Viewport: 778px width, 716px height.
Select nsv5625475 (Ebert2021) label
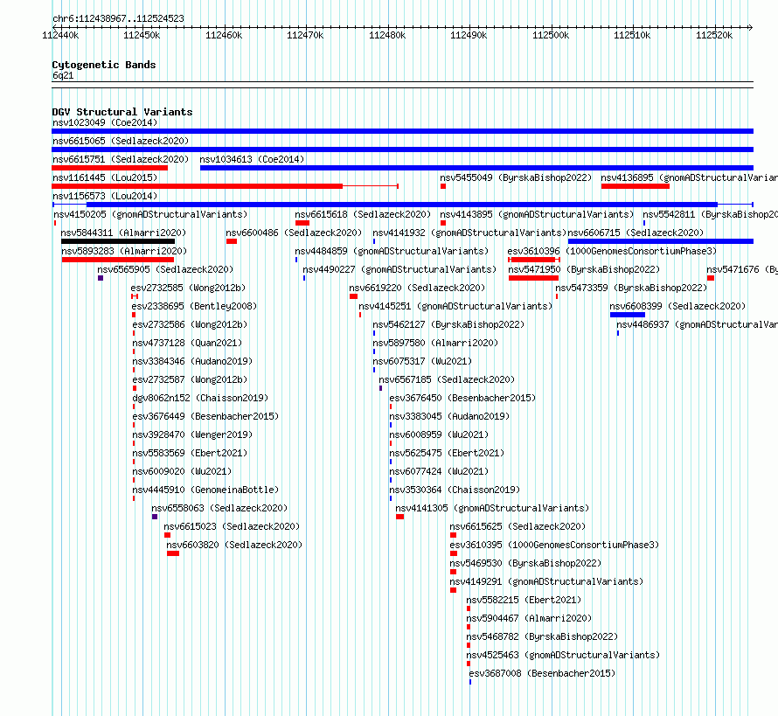pyautogui.click(x=447, y=453)
